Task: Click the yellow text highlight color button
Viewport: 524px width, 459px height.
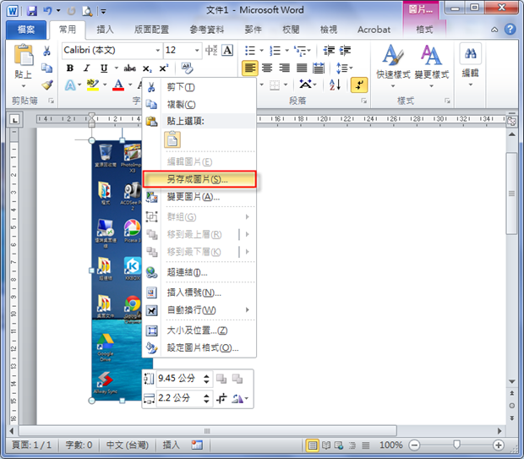Action: (93, 85)
